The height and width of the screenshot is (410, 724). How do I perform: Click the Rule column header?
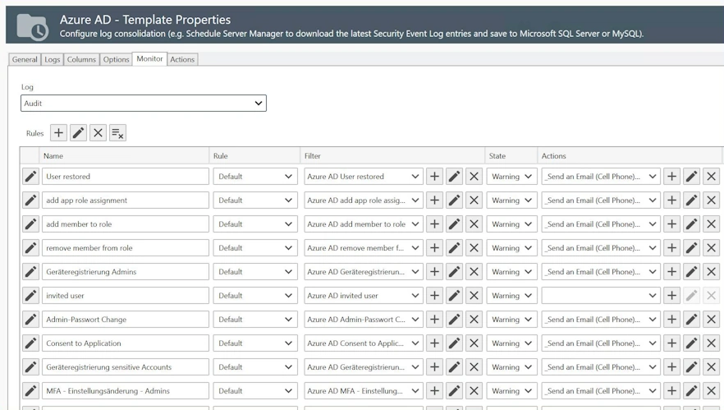pyautogui.click(x=254, y=156)
